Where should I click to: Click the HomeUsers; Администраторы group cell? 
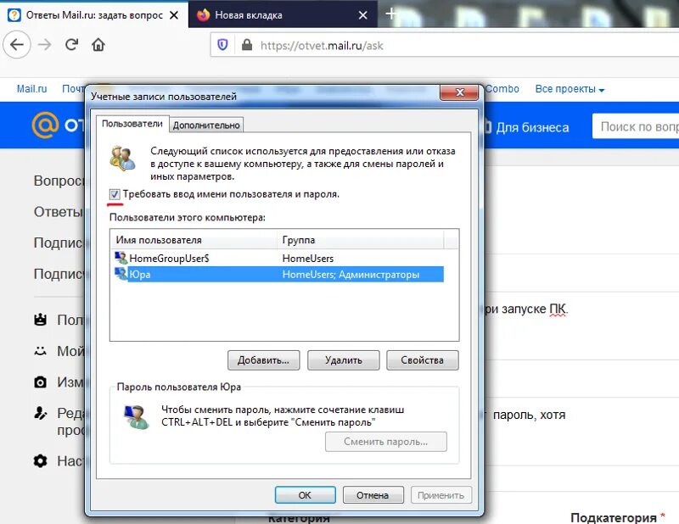(351, 275)
